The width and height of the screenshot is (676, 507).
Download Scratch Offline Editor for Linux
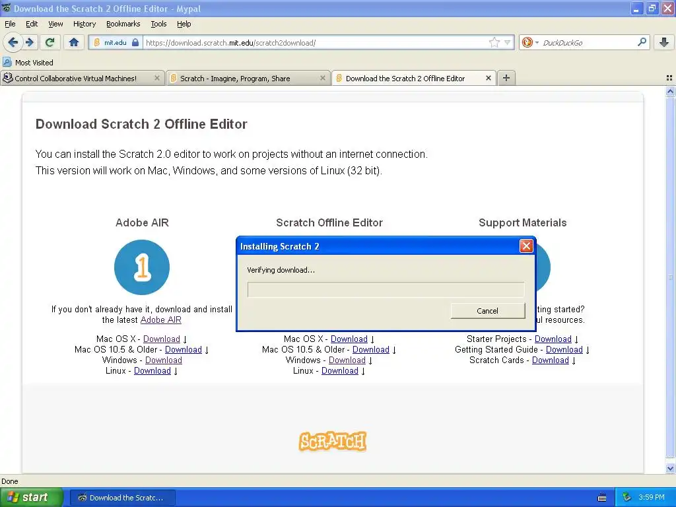click(x=340, y=371)
